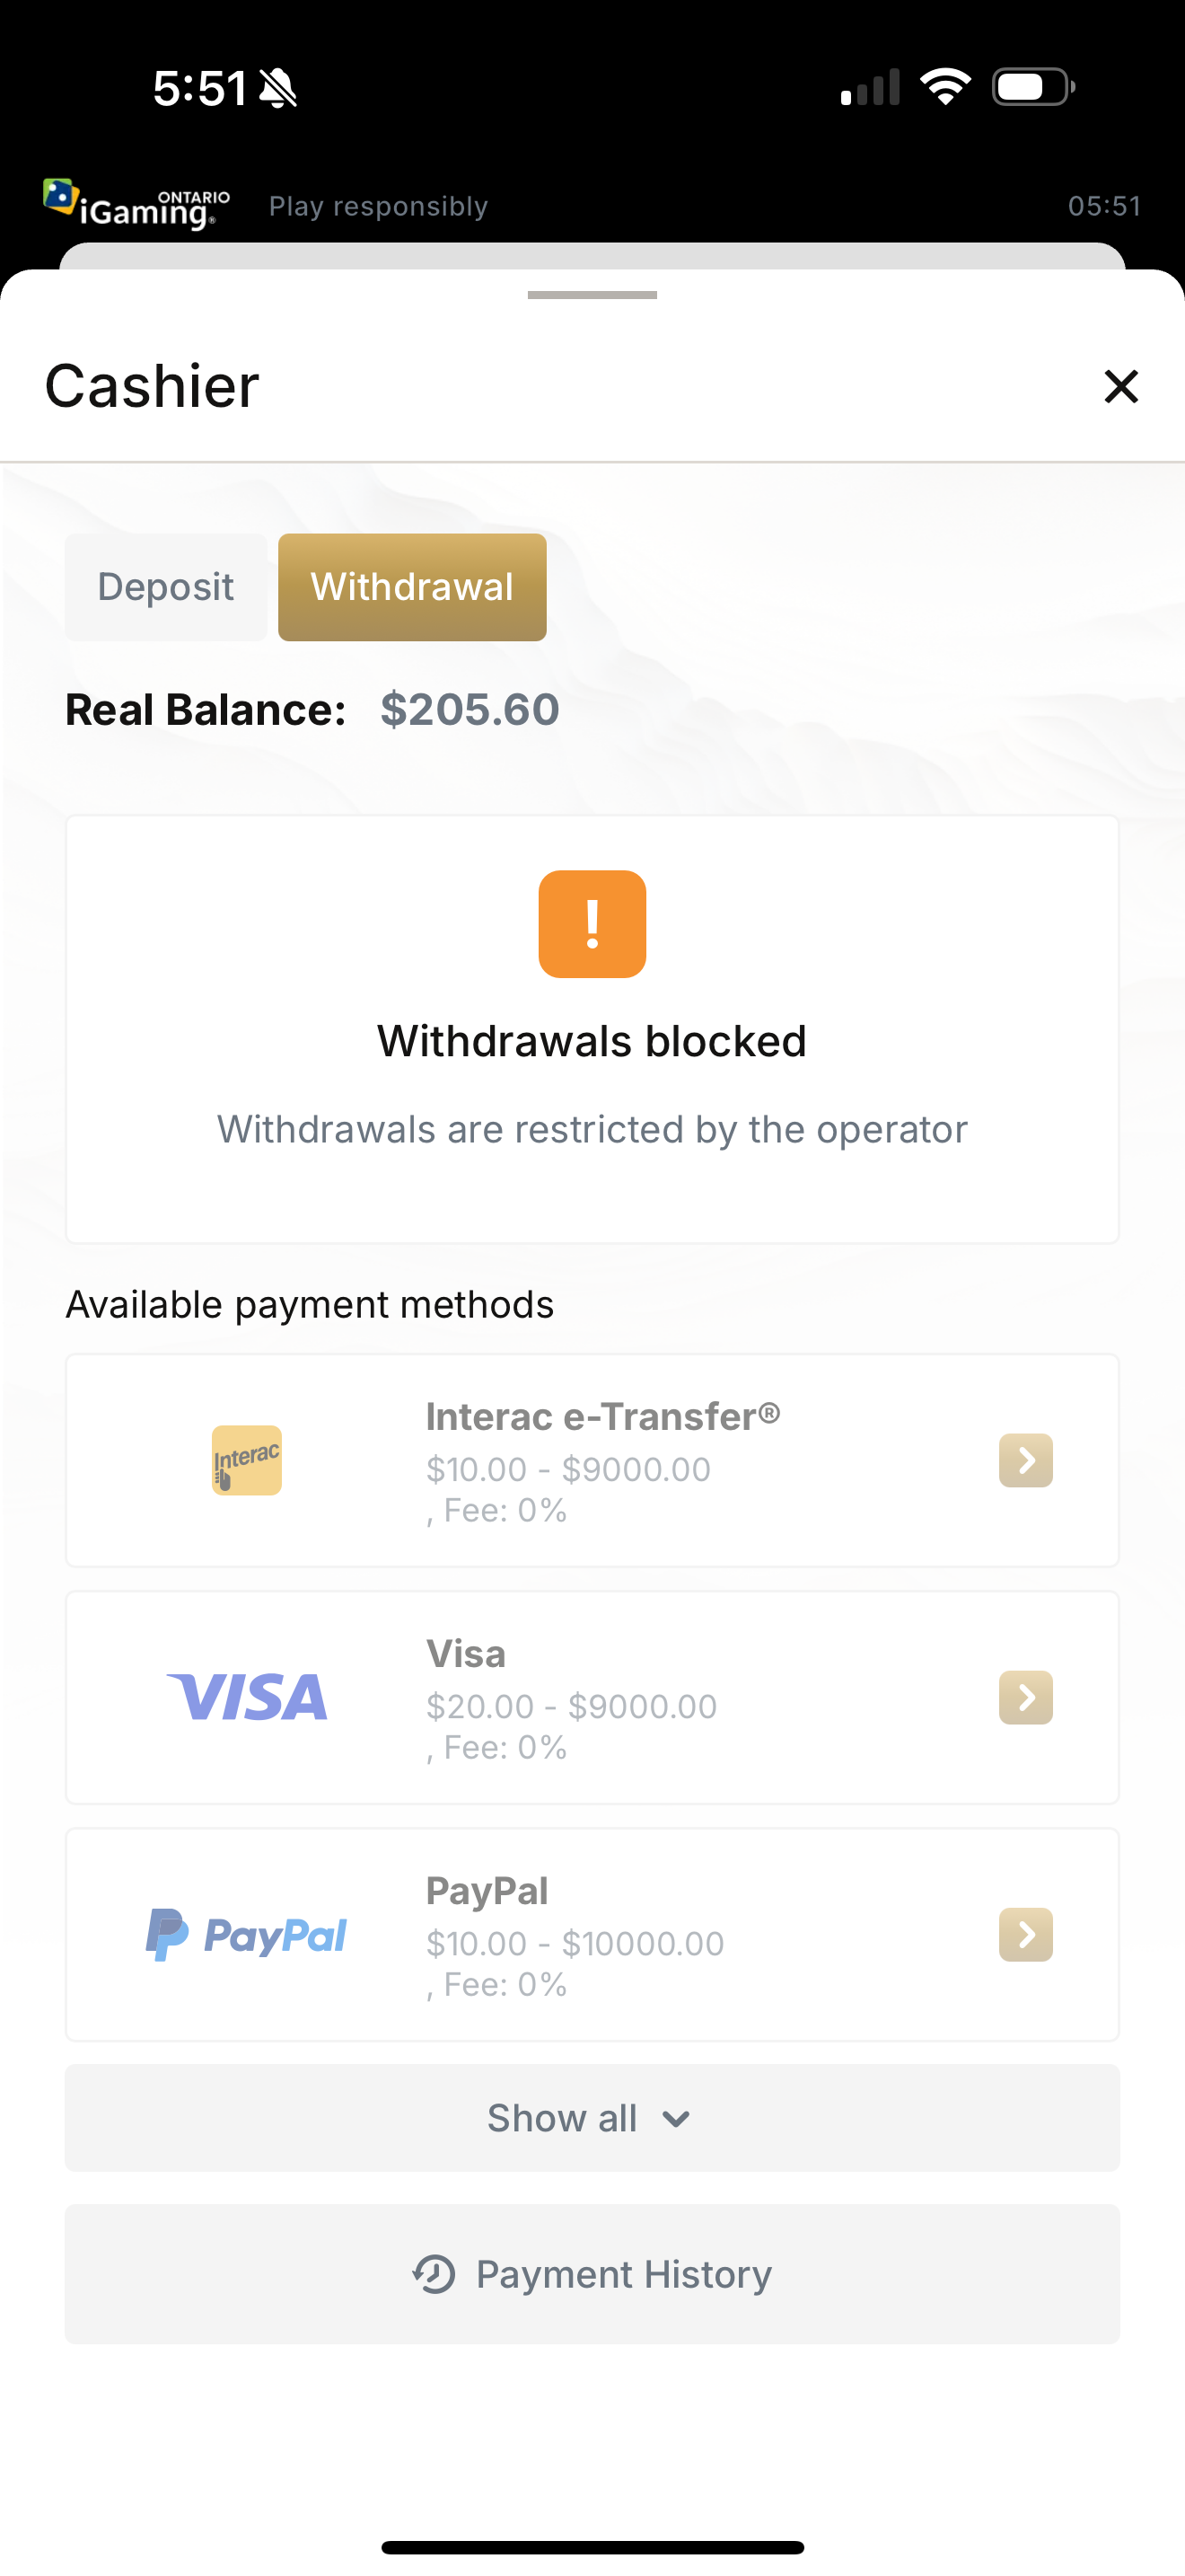
Task: Click the Show all chevron arrow
Action: (676, 2119)
